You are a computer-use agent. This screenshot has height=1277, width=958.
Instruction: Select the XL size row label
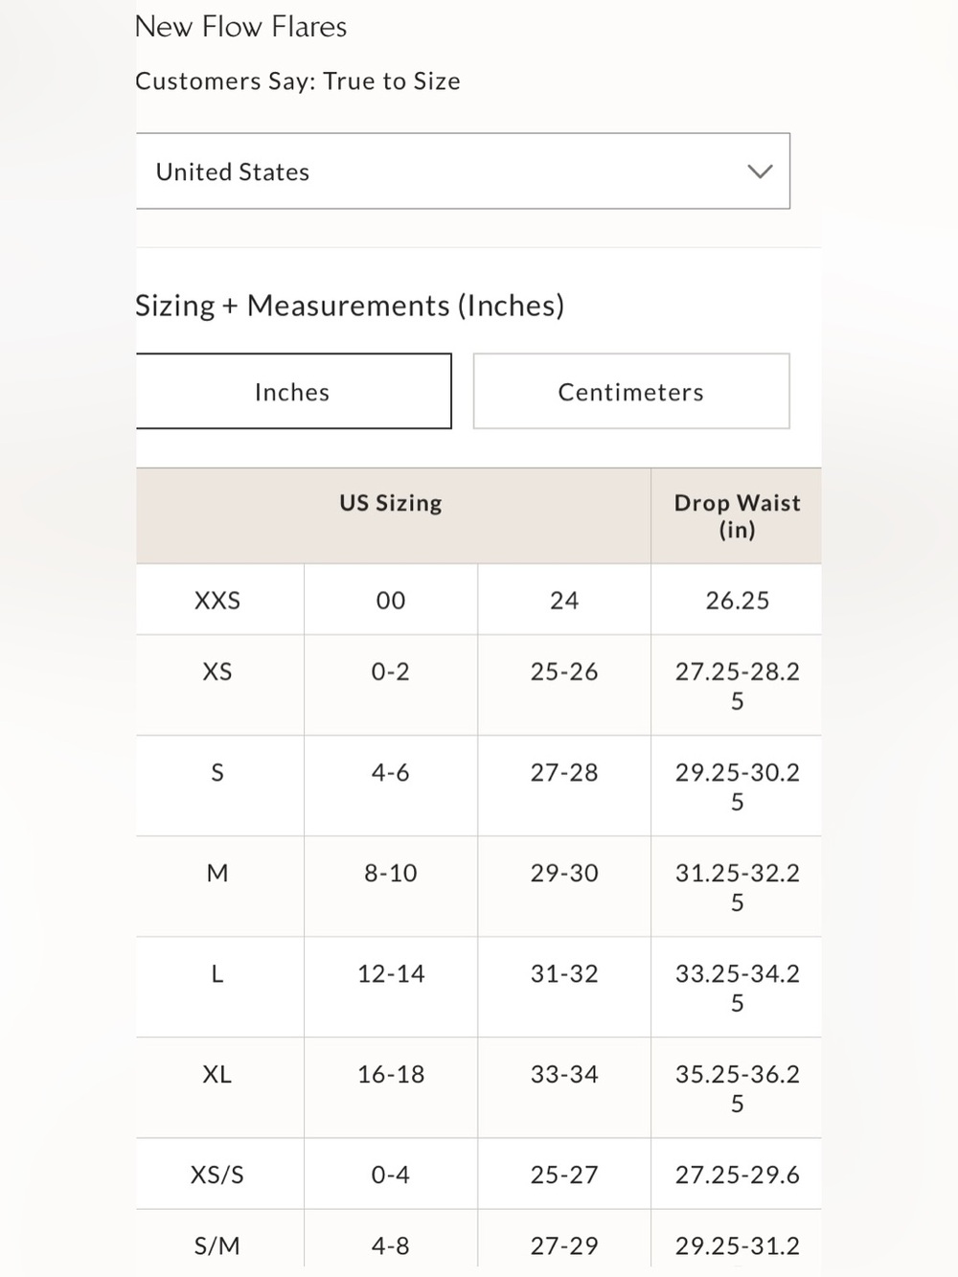pos(217,1074)
